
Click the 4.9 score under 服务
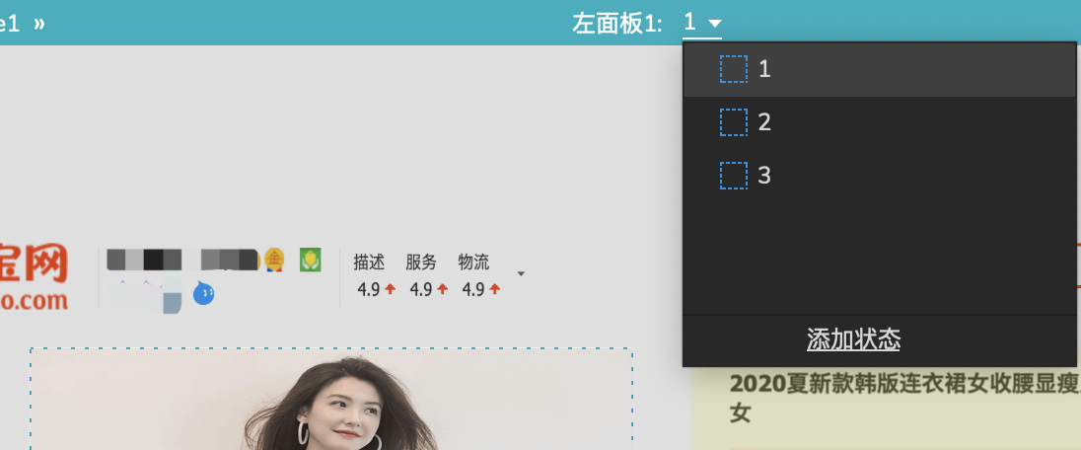coord(421,289)
